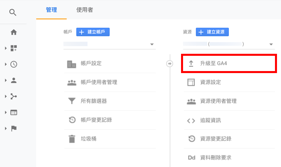Expand the Conversions section arrow
281x167 pixels.
click(x=6, y=128)
